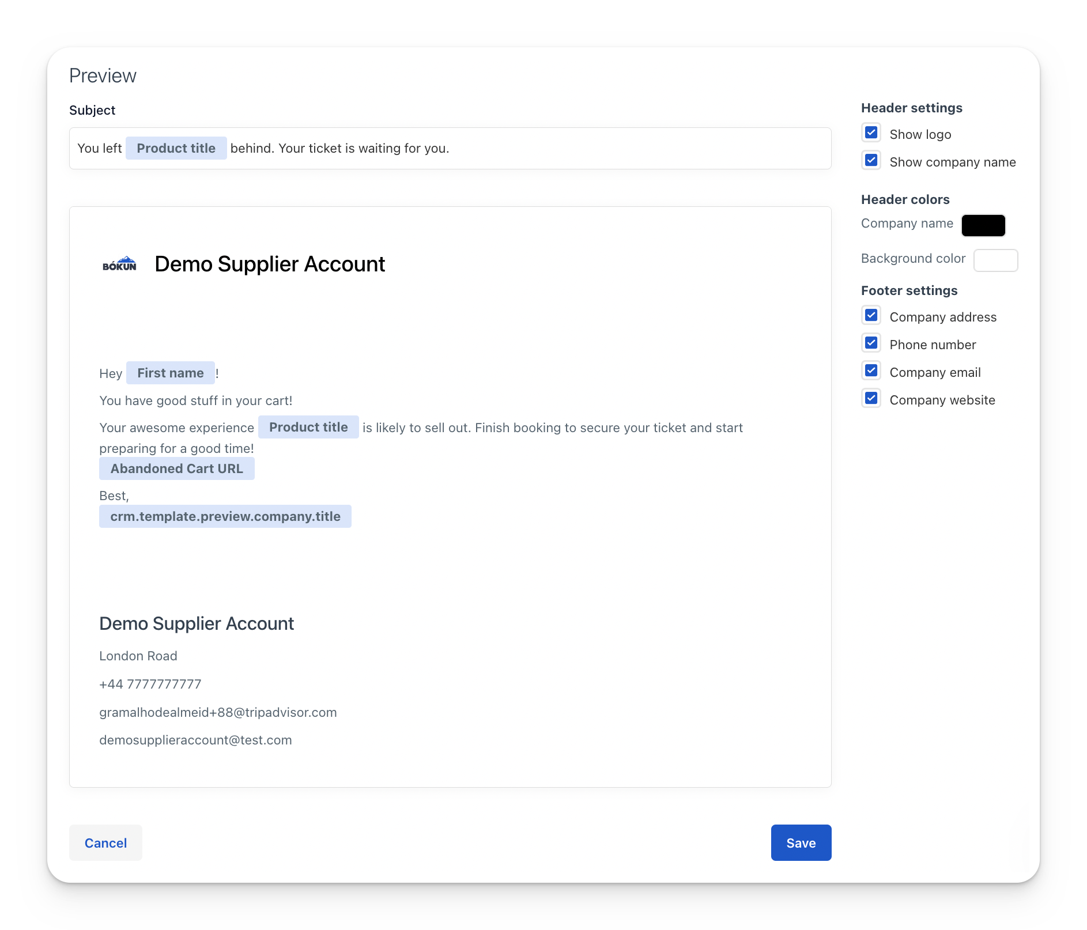Disable the Company email footer setting
Screen dimensions: 1087x930
tap(871, 370)
